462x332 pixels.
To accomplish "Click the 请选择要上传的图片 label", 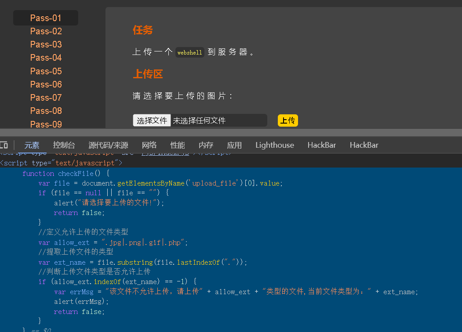I will pos(183,96).
